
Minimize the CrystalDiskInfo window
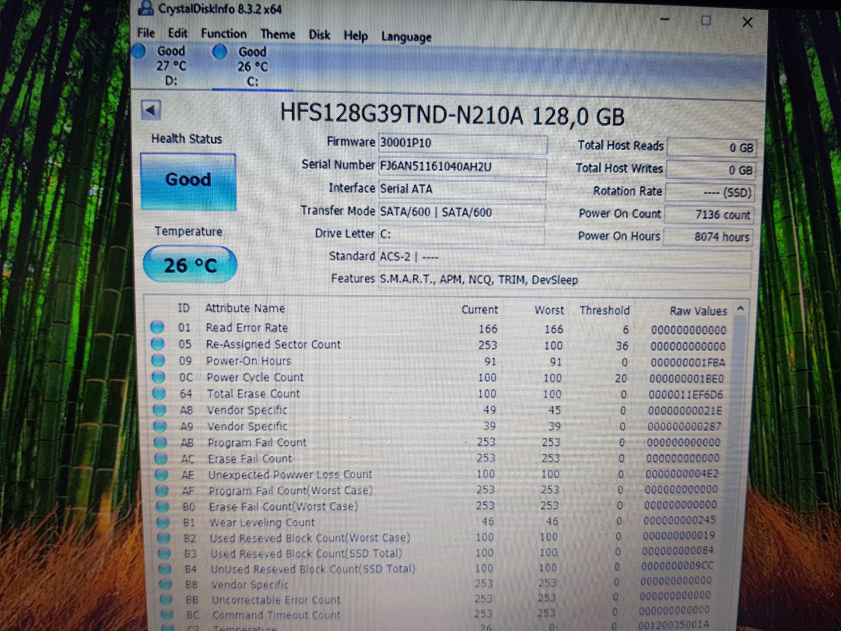[x=665, y=20]
